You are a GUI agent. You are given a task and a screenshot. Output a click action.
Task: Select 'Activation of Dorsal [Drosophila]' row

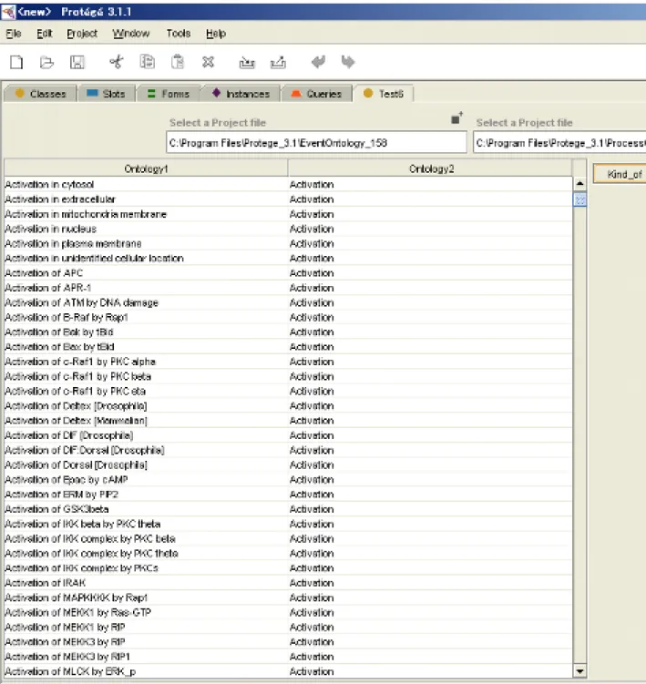[x=288, y=465]
